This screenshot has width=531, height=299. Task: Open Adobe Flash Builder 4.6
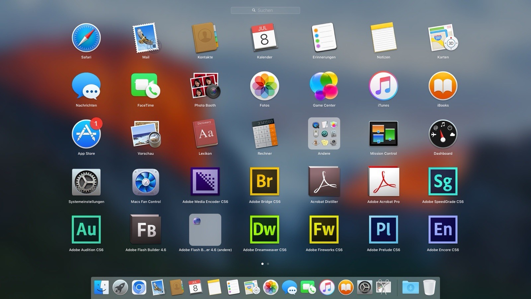tap(146, 230)
